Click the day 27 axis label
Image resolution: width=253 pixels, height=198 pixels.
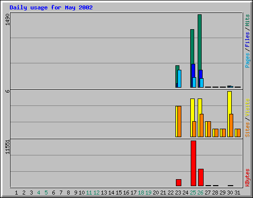[208, 193]
